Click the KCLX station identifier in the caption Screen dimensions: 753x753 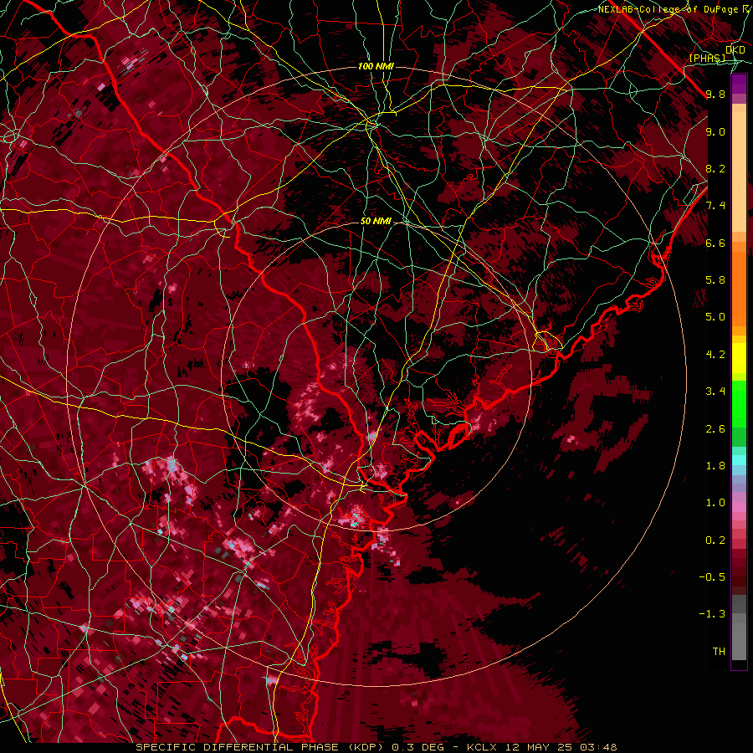483,747
